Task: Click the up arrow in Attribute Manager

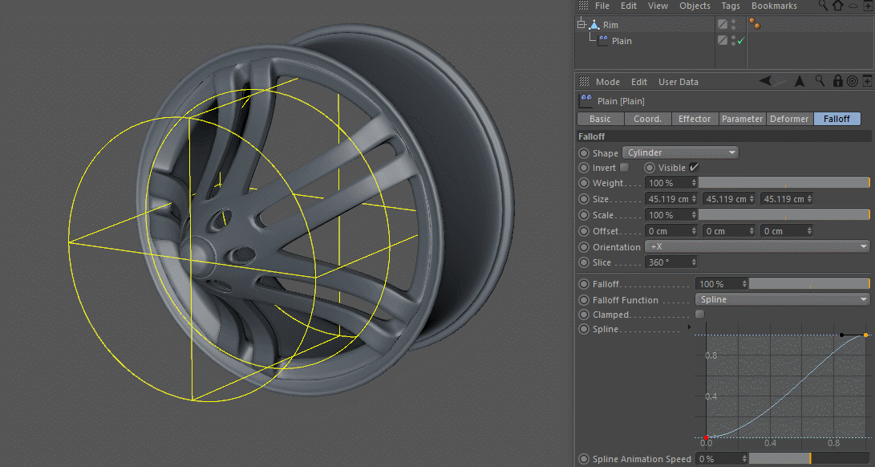Action: (x=800, y=81)
